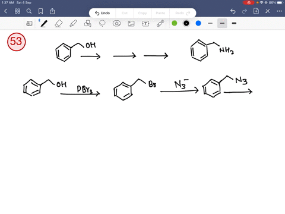Image resolution: width=285 pixels, height=214 pixels.
Task: Open the share/export menu
Action: click(52, 11)
